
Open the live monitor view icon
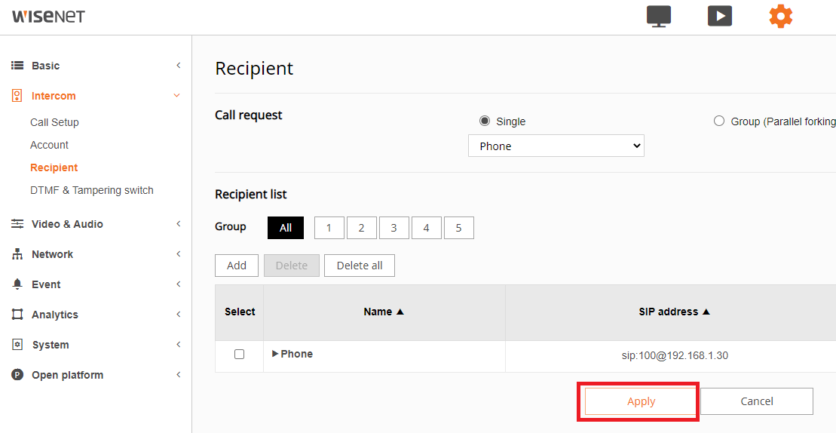658,16
